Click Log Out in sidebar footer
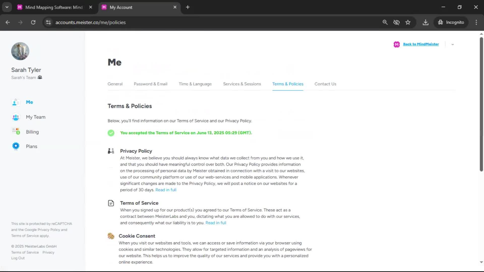The width and height of the screenshot is (484, 272). [x=18, y=258]
